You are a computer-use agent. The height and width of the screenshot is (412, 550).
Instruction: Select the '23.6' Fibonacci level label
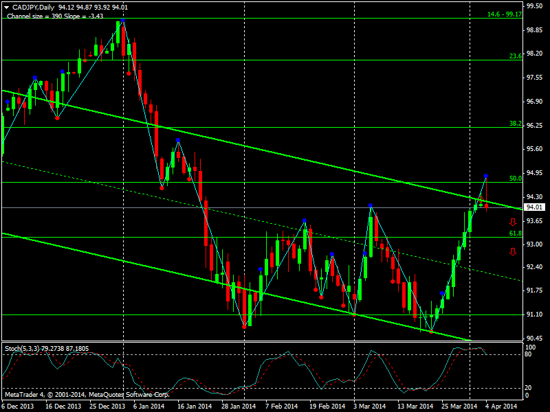click(515, 56)
